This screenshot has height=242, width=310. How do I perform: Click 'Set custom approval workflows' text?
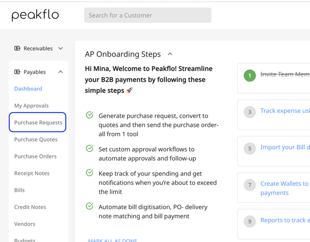(x=147, y=154)
